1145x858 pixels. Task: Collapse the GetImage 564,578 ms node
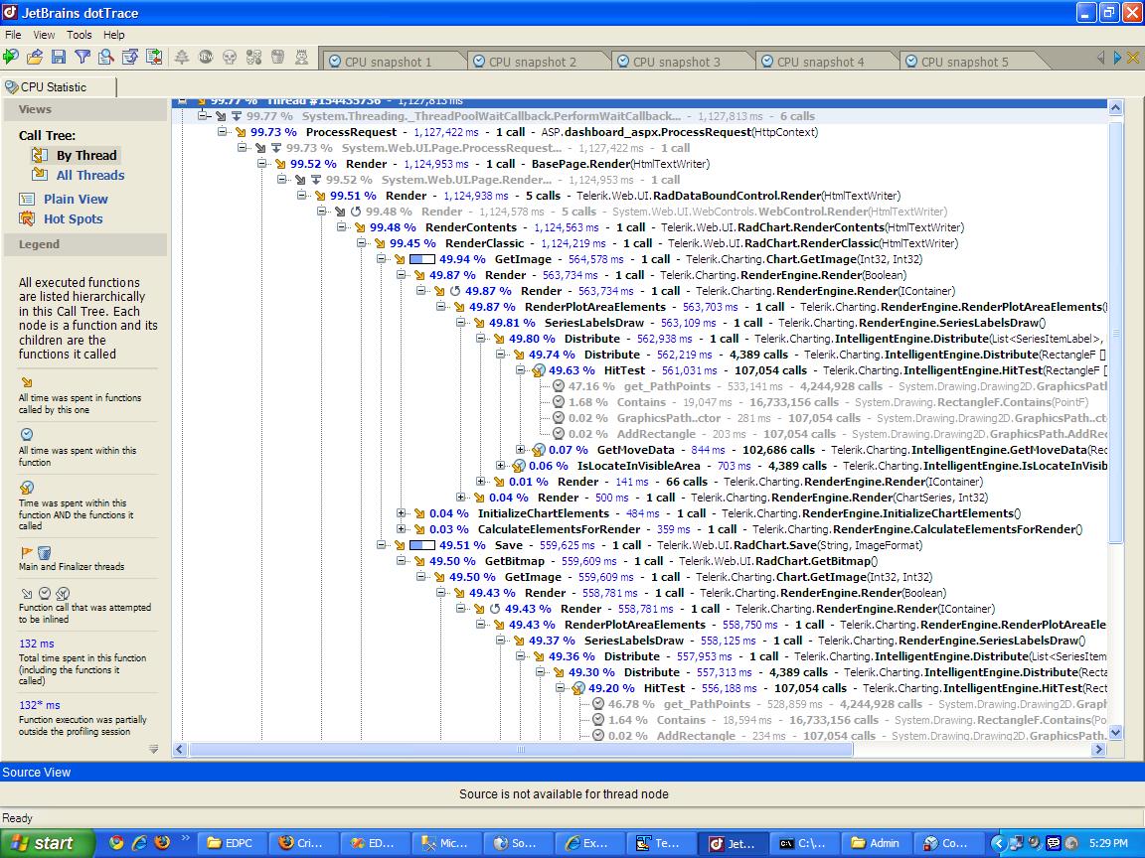382,259
